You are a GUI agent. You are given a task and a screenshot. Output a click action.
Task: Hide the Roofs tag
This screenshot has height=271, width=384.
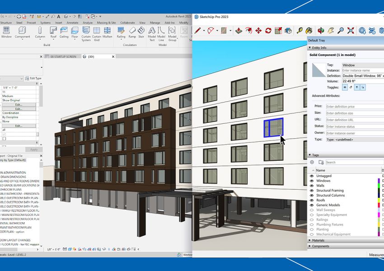pos(312,200)
